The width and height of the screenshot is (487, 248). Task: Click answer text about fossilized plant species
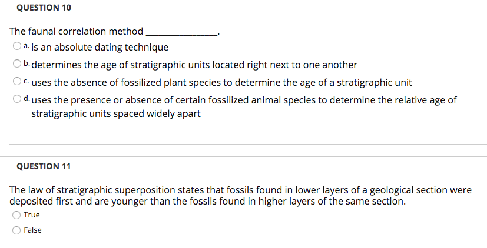(x=222, y=83)
